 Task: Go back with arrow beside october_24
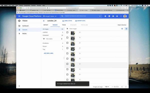tap(44, 21)
